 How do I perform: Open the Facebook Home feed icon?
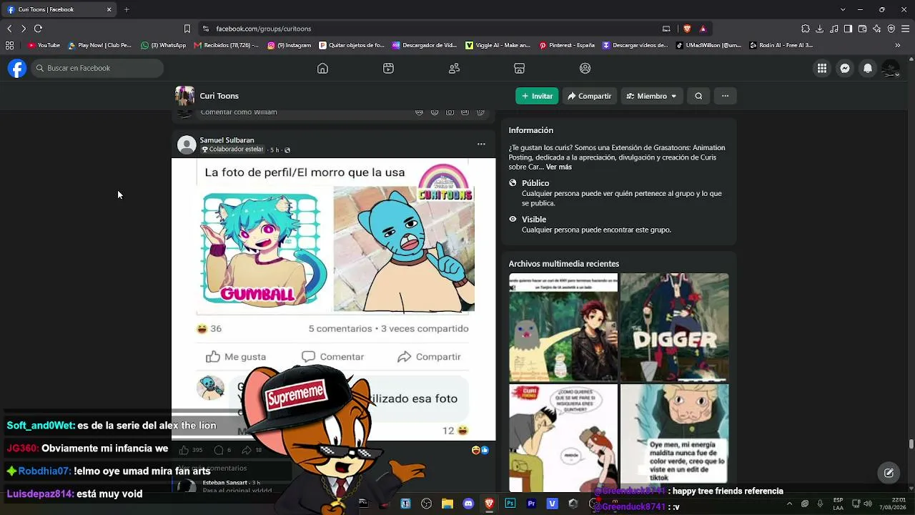coord(322,69)
